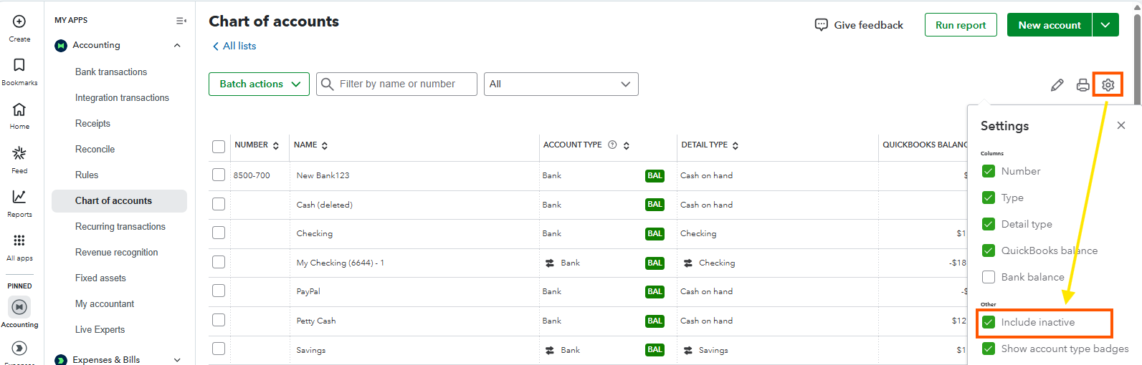Open the Feed sparkle icon

click(x=19, y=153)
